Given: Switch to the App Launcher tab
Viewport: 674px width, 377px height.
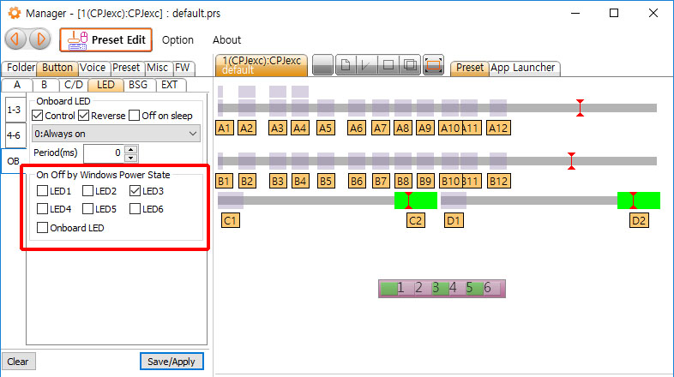Looking at the screenshot, I should [x=523, y=68].
